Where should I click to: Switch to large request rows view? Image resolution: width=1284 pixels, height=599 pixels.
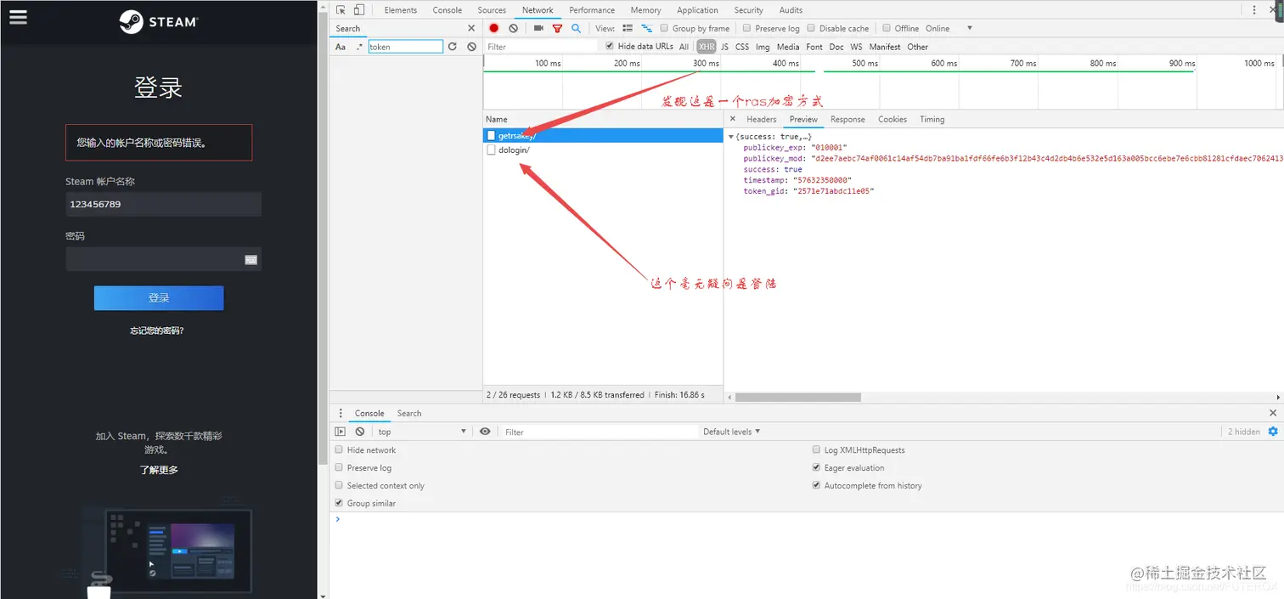pyautogui.click(x=628, y=28)
